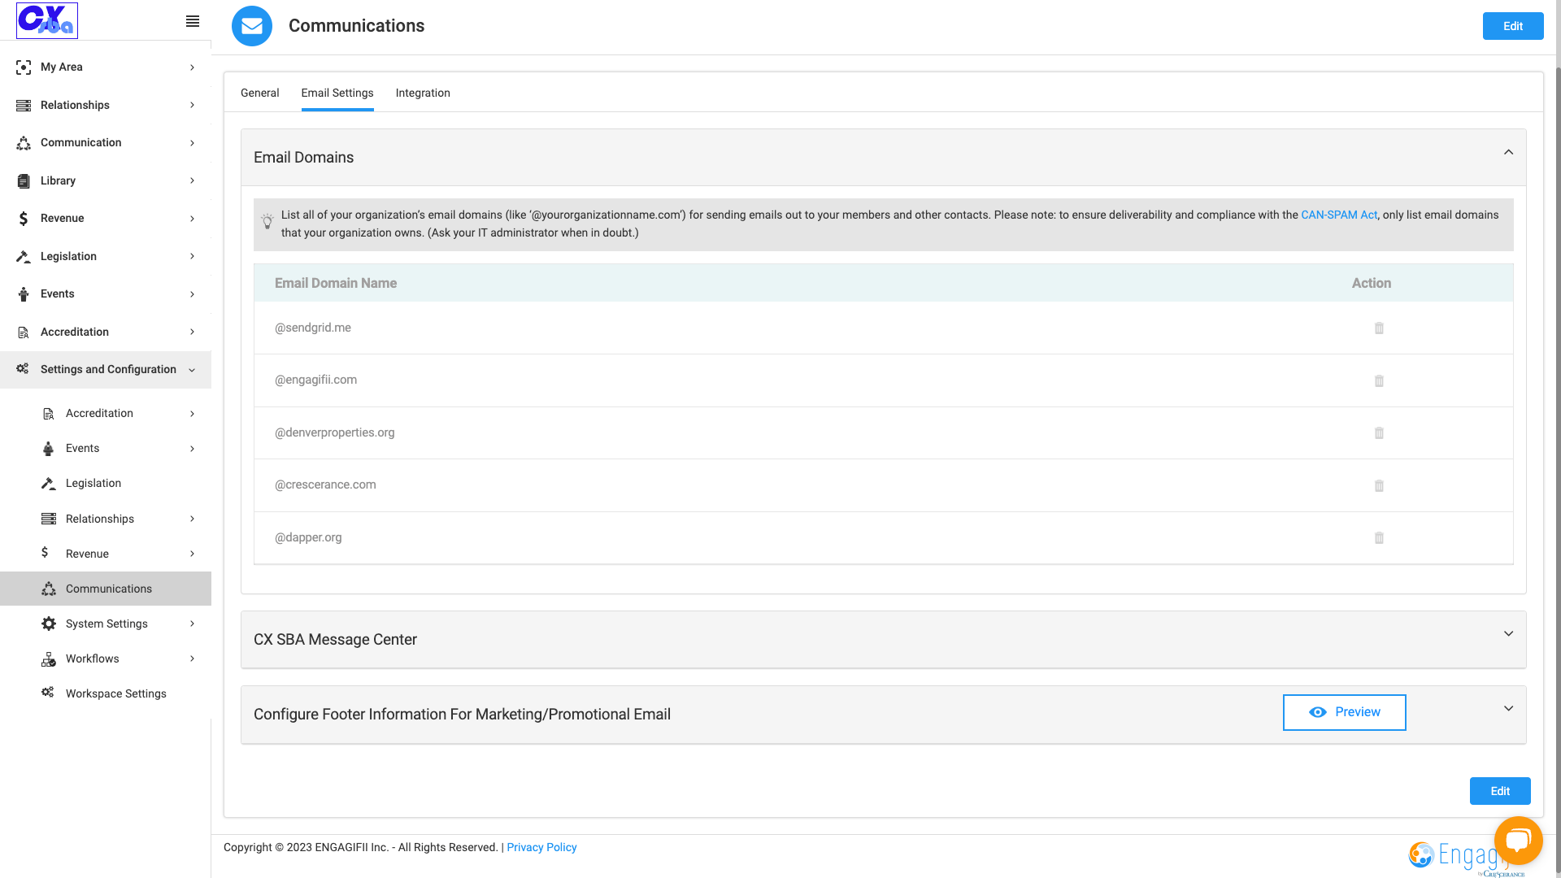Viewport: 1561px width, 878px height.
Task: Click the Revenue dollar icon
Action: click(x=24, y=219)
